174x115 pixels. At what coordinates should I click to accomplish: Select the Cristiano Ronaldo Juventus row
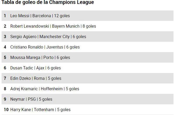coord(88,47)
